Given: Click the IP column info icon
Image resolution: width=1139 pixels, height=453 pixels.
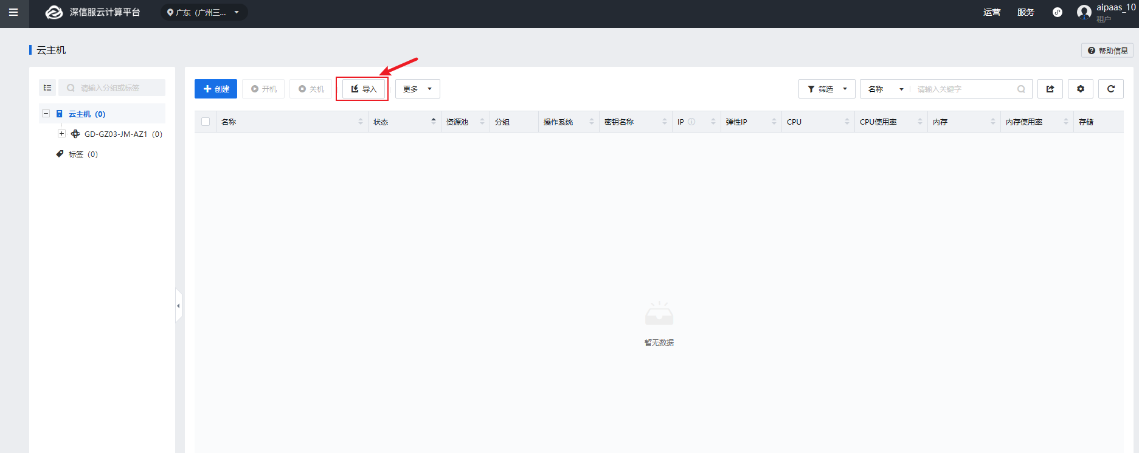Looking at the screenshot, I should pyautogui.click(x=691, y=122).
